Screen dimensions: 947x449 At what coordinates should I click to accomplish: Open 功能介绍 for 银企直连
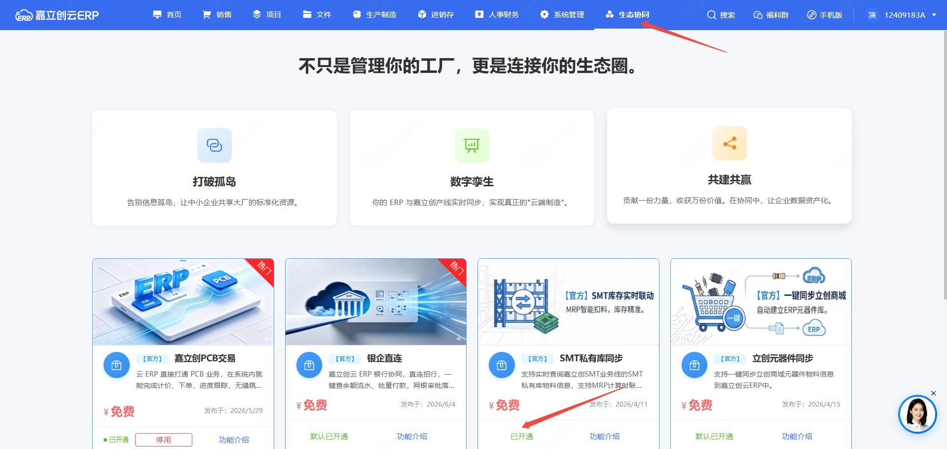point(412,436)
